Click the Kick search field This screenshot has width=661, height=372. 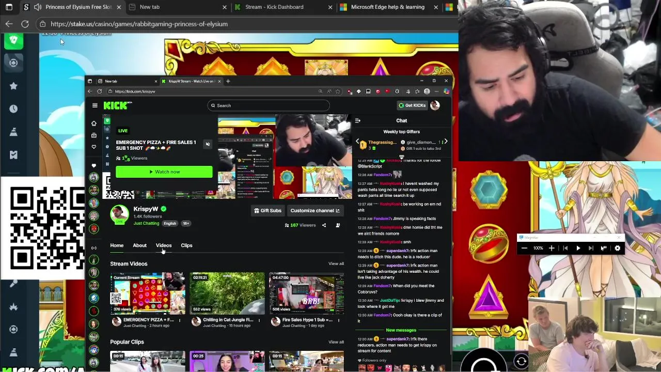click(269, 105)
